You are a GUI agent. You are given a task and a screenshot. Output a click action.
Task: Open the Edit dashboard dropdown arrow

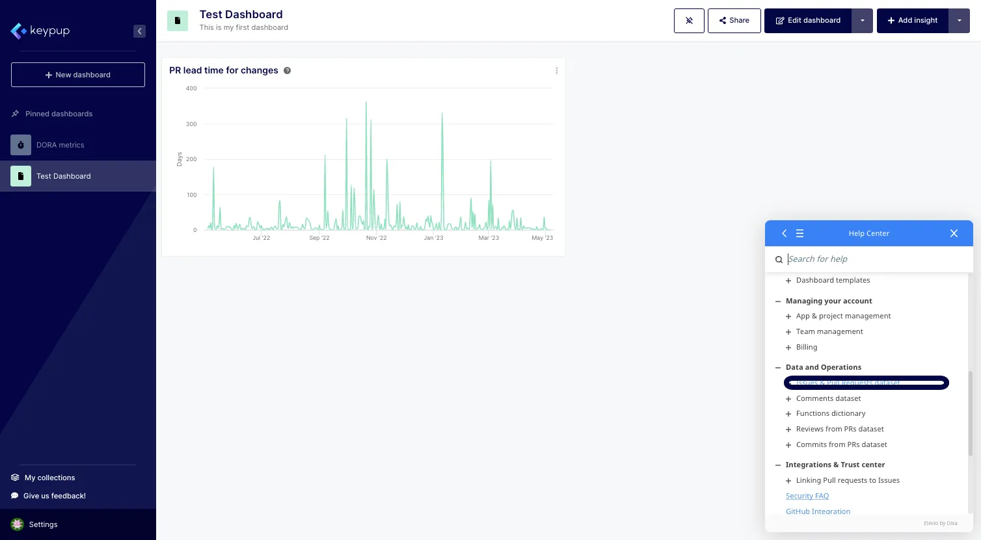tap(862, 20)
